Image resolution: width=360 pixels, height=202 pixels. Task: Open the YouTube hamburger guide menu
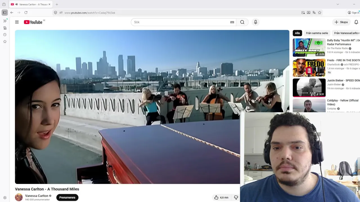click(17, 22)
